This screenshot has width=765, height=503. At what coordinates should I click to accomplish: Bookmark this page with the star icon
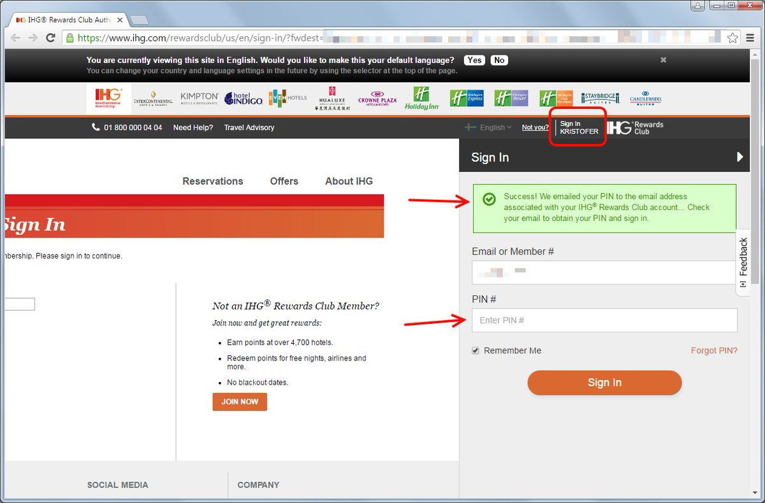click(732, 38)
